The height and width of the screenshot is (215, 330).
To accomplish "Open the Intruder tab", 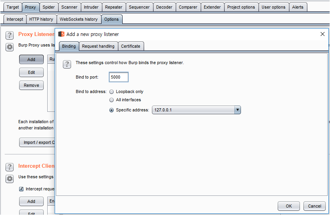I will pos(91,7).
